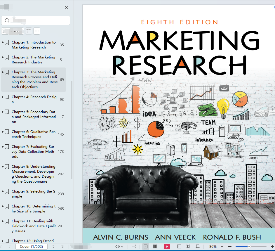Open the 86% zoom level dropdown
This screenshot has width=275, height=251.
(x=222, y=247)
